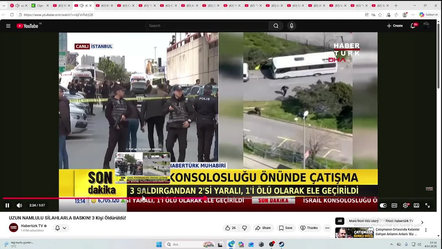Select the All filter chip
Screen dimensions: 442x249
click(340, 221)
